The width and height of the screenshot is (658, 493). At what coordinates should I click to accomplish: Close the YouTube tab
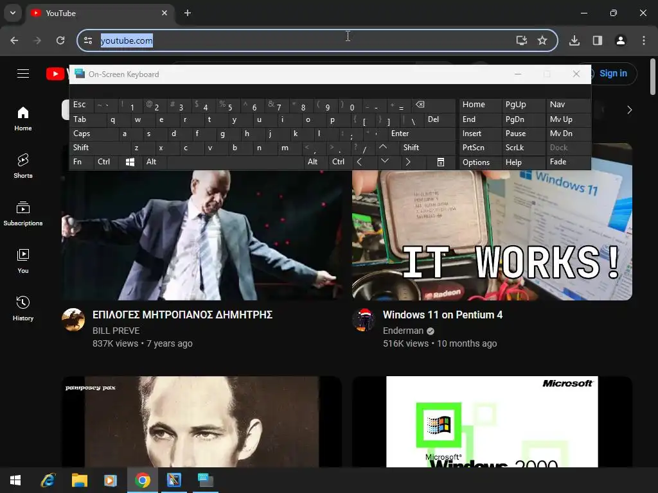164,13
